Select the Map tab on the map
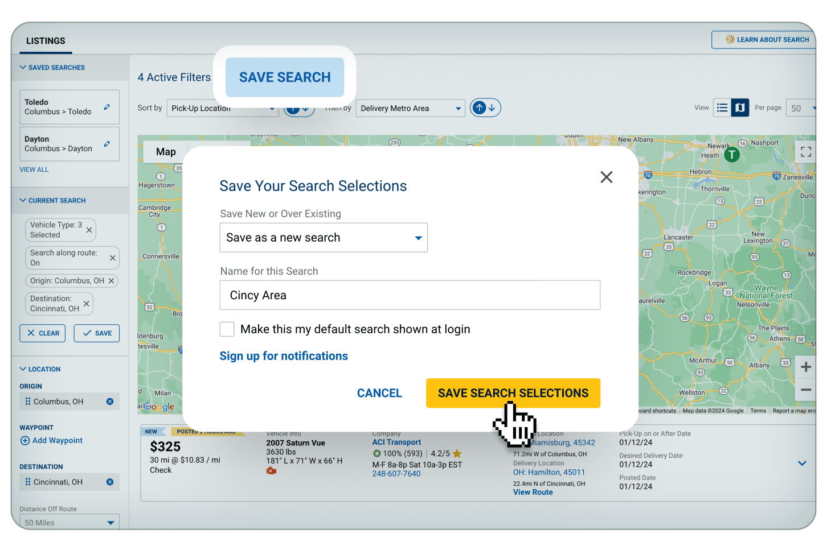This screenshot has width=827, height=550. [x=166, y=152]
